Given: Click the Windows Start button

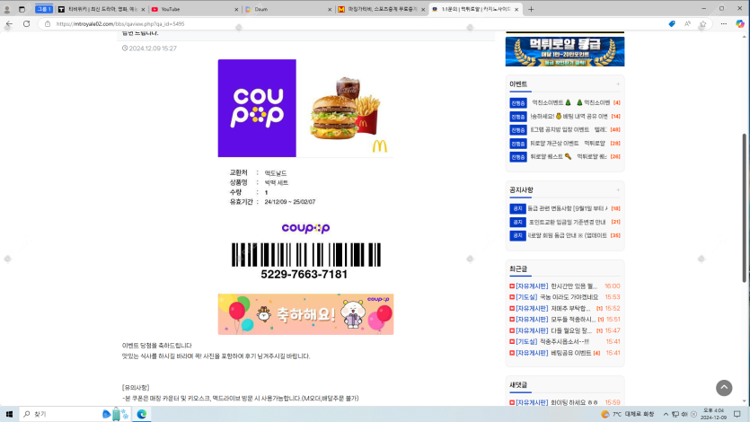Looking at the screenshot, I should coord(8,415).
